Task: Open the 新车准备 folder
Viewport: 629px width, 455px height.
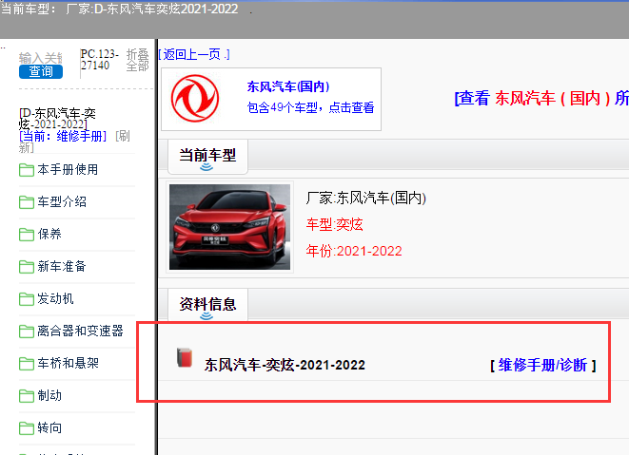Action: (x=62, y=266)
